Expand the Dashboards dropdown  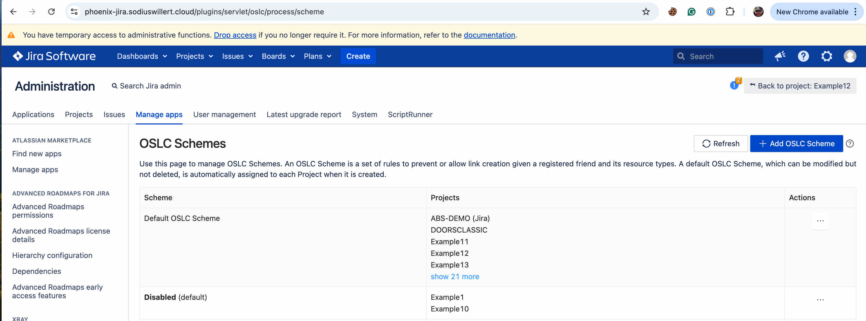point(142,56)
